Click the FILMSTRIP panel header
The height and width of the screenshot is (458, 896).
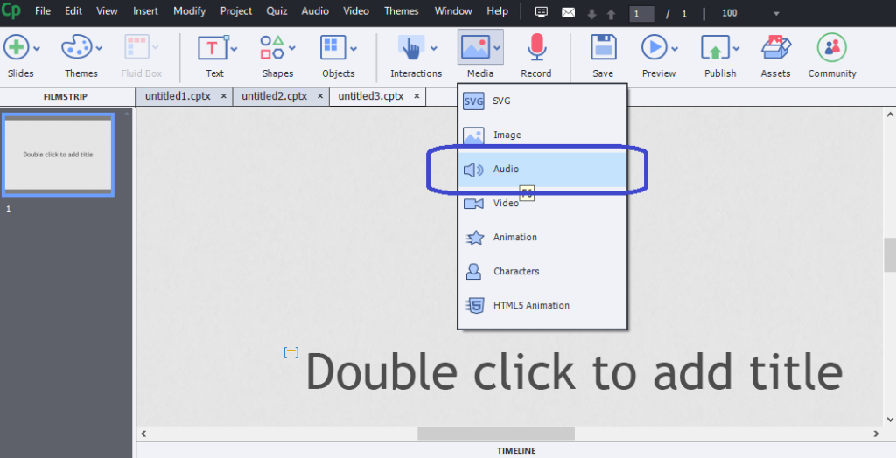point(66,97)
